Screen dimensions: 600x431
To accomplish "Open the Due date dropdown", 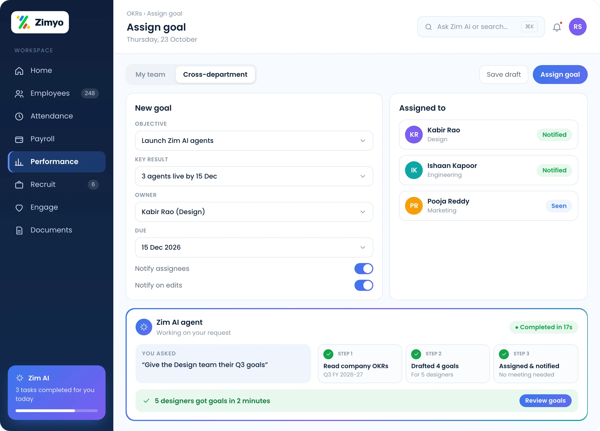I will pyautogui.click(x=254, y=247).
